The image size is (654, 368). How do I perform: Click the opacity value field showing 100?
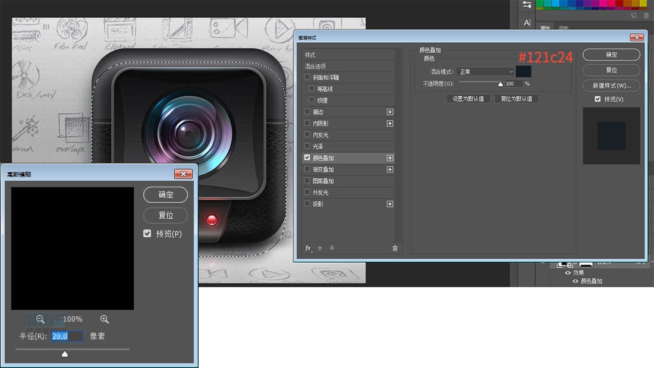(514, 83)
